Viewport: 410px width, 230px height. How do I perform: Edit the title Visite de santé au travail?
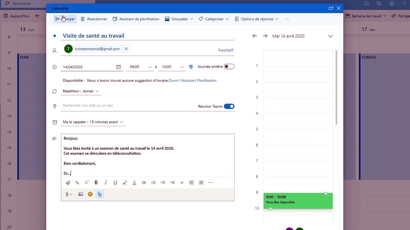click(x=147, y=36)
